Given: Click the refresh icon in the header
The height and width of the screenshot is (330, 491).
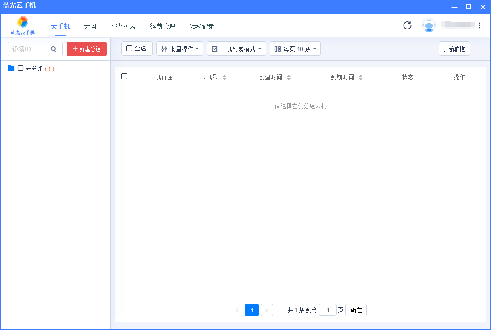Looking at the screenshot, I should point(407,25).
